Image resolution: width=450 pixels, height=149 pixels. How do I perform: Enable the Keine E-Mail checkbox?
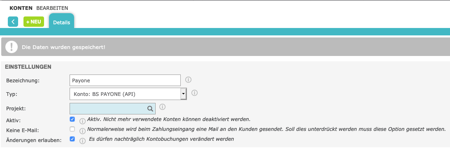(x=72, y=129)
